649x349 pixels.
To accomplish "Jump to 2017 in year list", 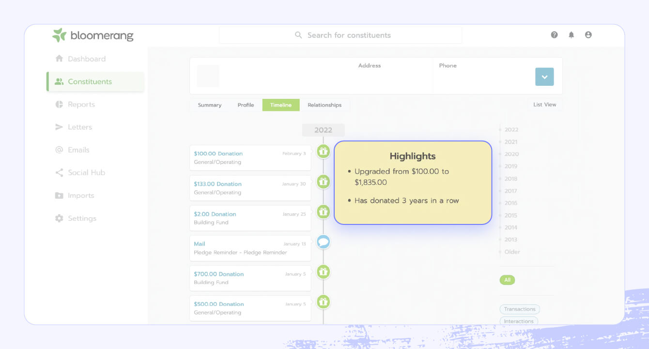I will 511,191.
